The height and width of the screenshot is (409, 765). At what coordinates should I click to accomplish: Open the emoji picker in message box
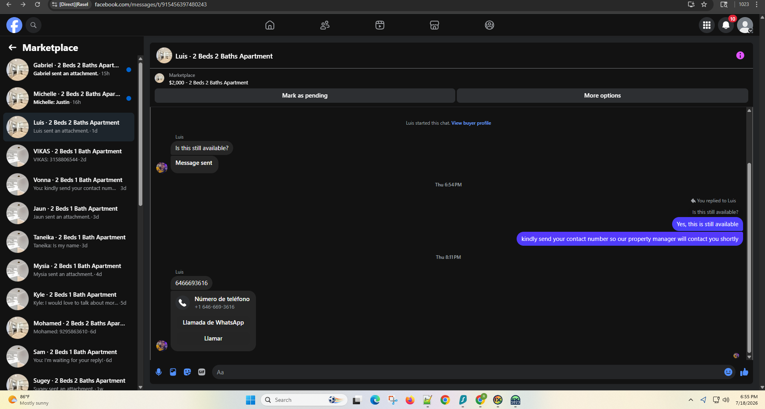click(x=728, y=372)
